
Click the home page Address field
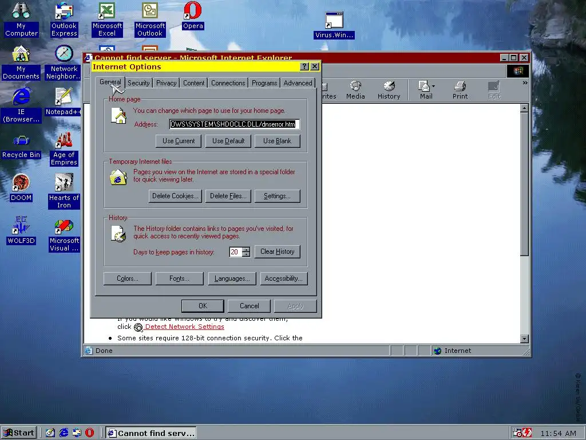pyautogui.click(x=234, y=124)
